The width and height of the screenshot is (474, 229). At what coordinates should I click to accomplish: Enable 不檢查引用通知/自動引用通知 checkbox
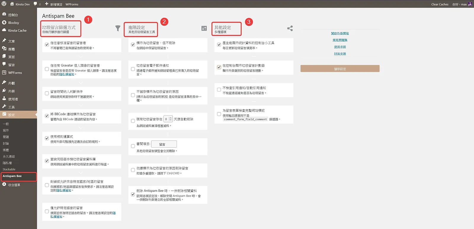coord(219,89)
